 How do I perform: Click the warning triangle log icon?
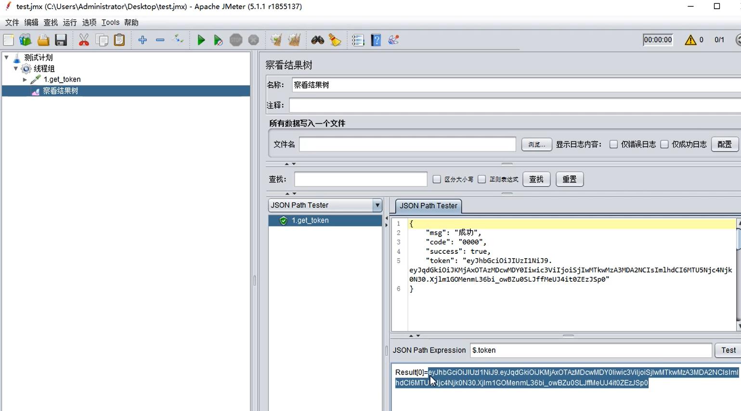[690, 40]
